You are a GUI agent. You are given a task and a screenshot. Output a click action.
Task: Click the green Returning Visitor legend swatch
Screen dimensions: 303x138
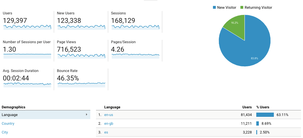coord(242,8)
